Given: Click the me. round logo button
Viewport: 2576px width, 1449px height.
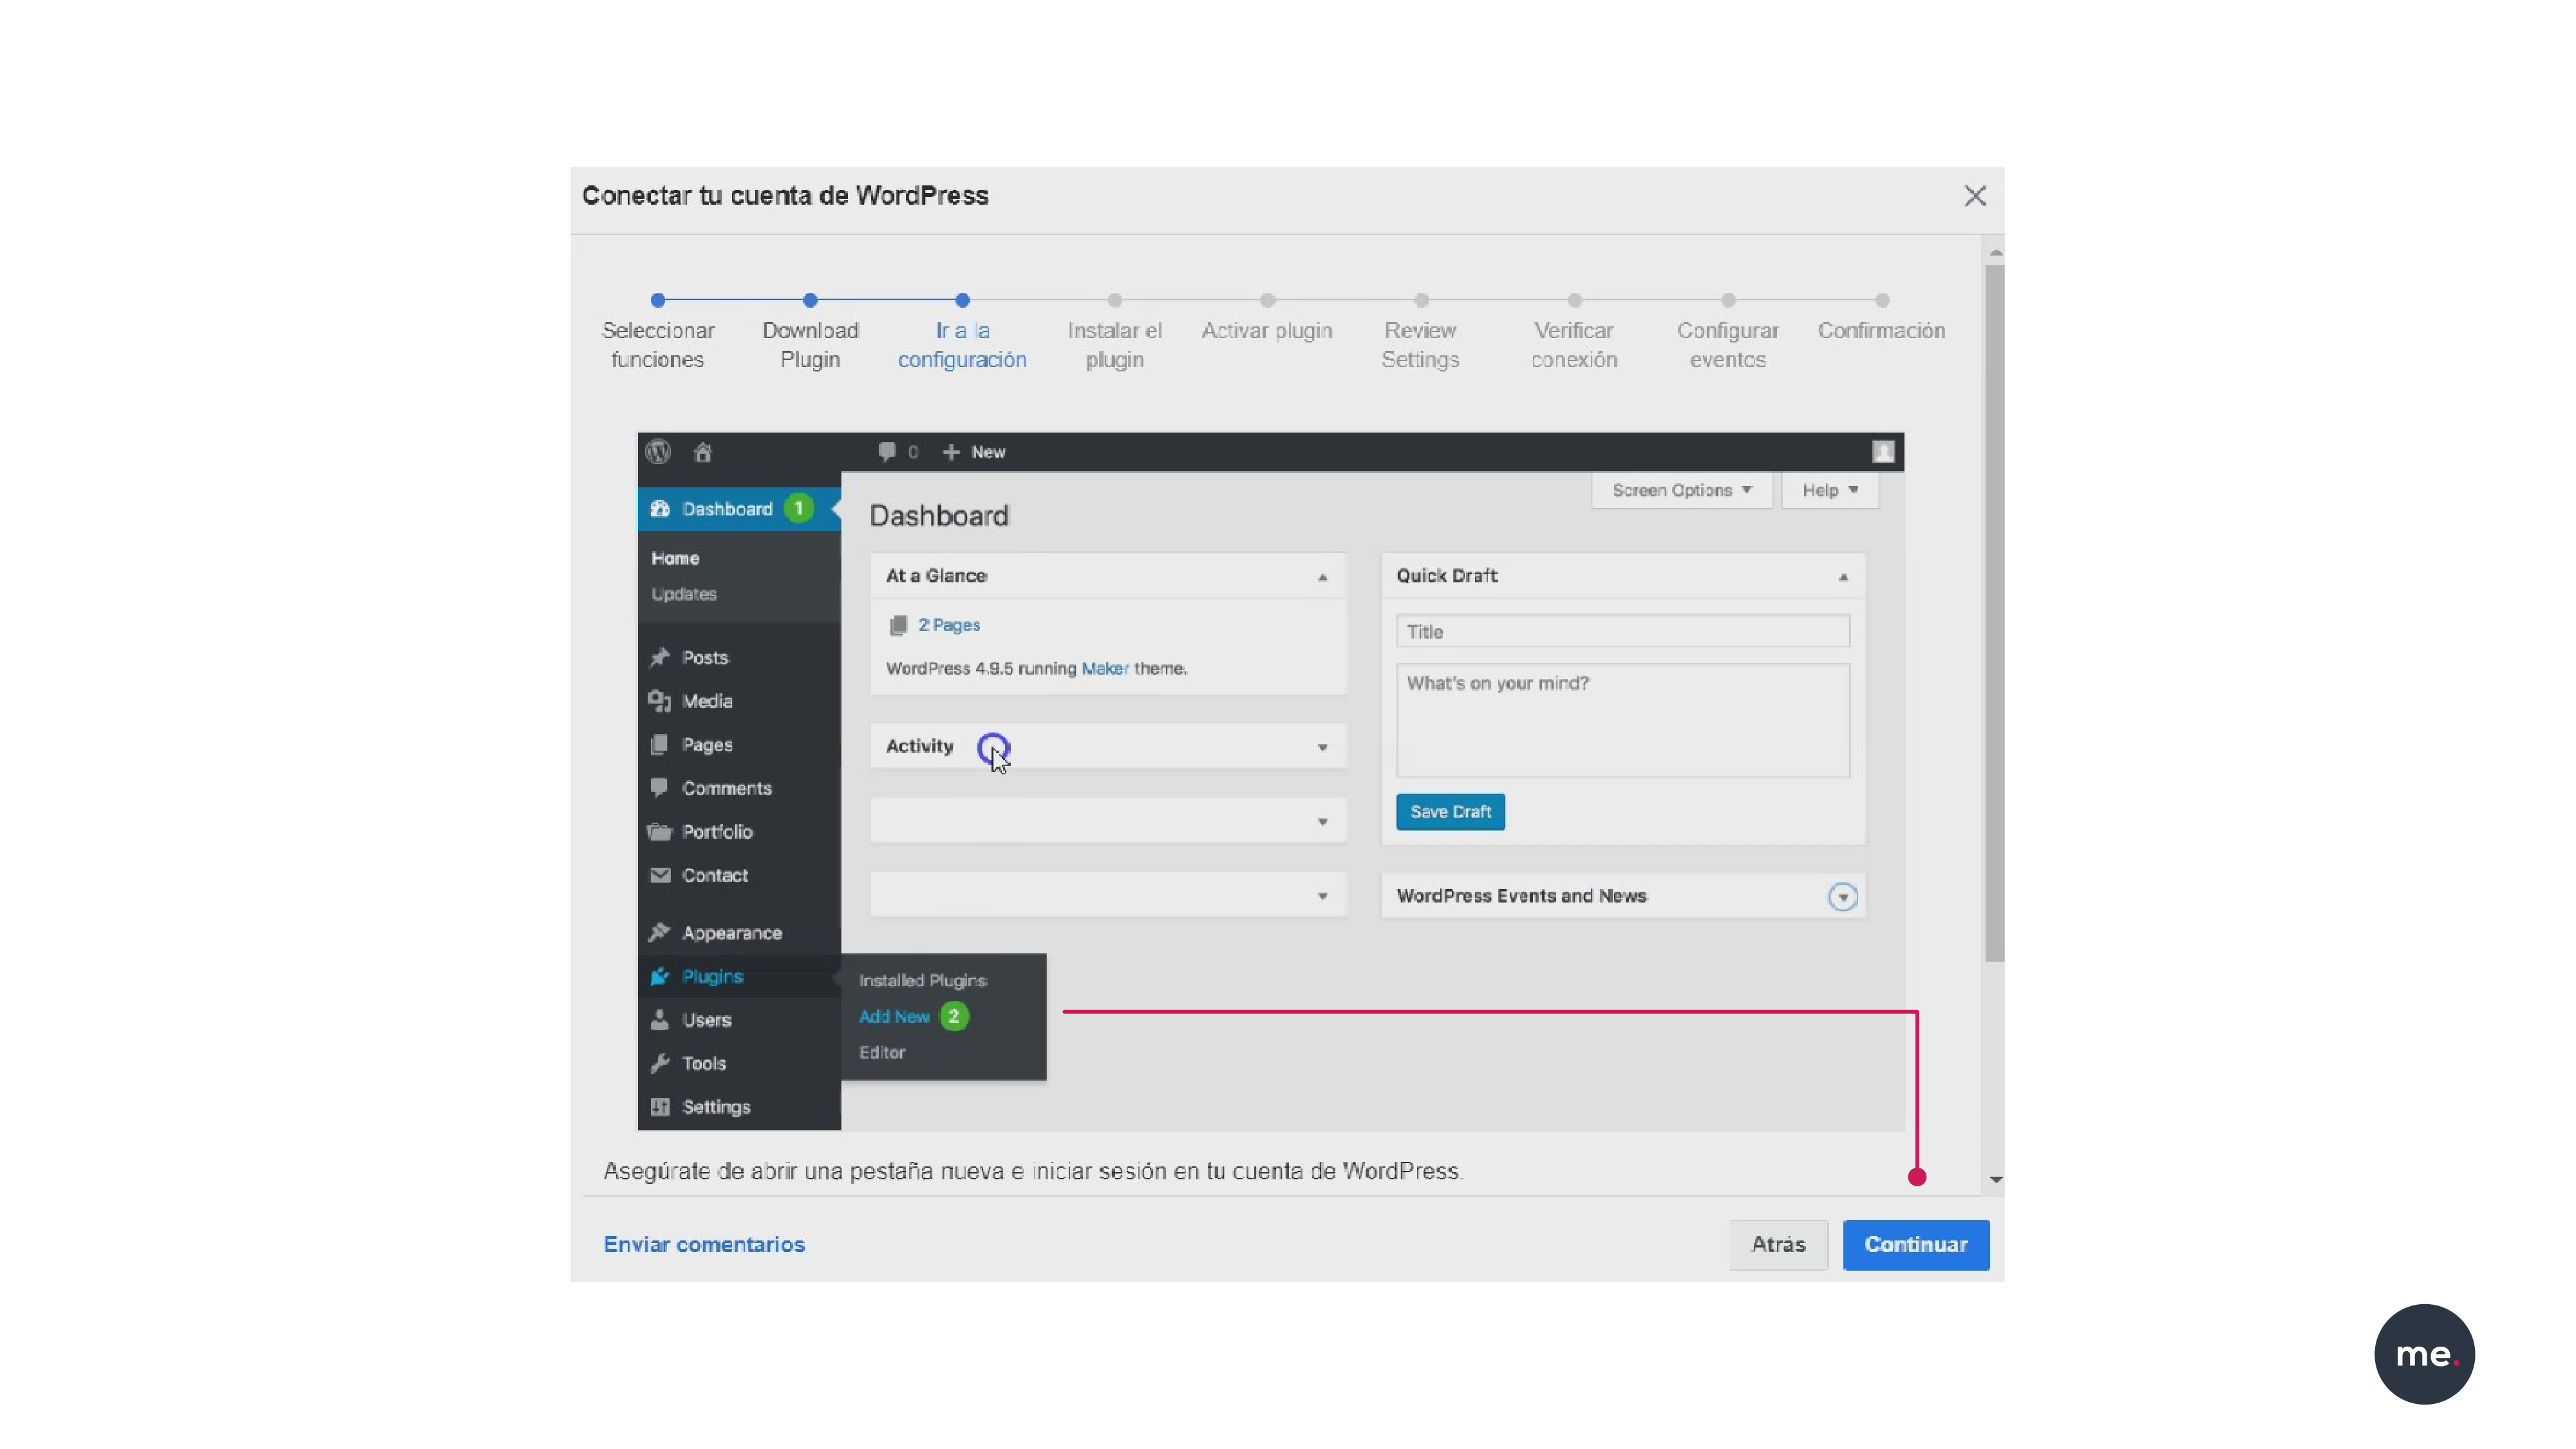Looking at the screenshot, I should [x=2424, y=1354].
